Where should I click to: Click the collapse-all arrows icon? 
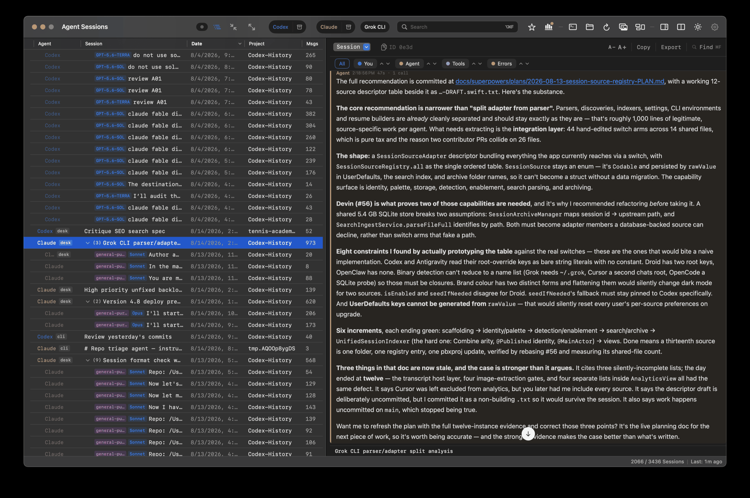tap(233, 27)
